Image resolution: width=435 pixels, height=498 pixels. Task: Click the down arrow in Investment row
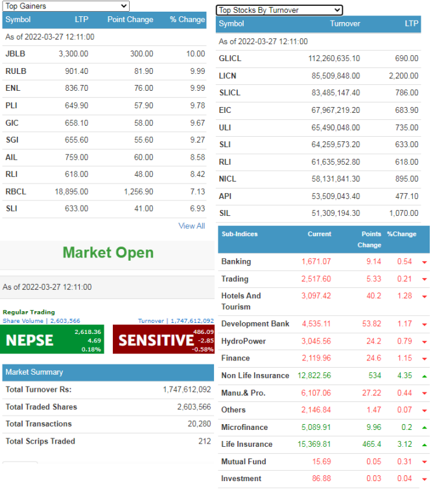(424, 479)
